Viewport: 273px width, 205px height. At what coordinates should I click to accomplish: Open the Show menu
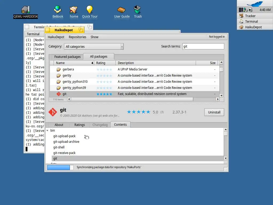click(94, 37)
